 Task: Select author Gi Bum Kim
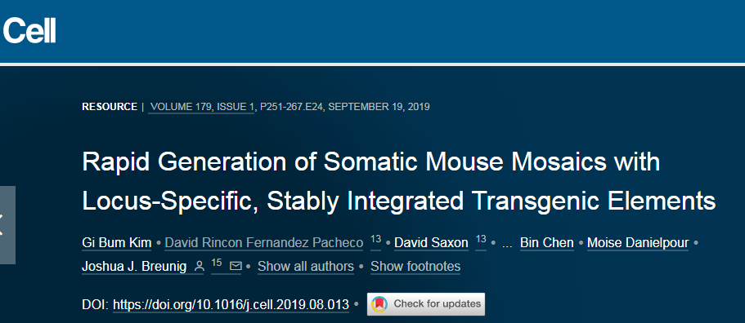[x=116, y=243]
